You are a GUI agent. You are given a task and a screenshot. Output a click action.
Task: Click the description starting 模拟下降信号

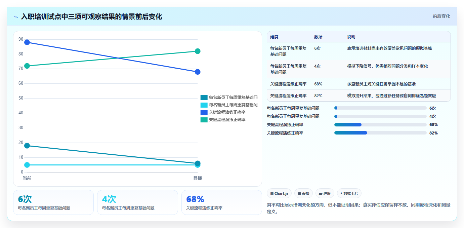pyautogui.click(x=387, y=66)
